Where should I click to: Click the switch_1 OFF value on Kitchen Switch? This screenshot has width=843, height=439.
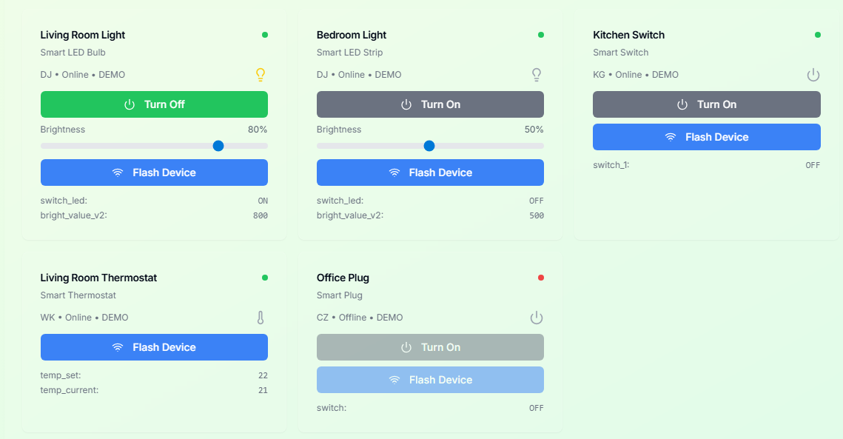point(813,164)
